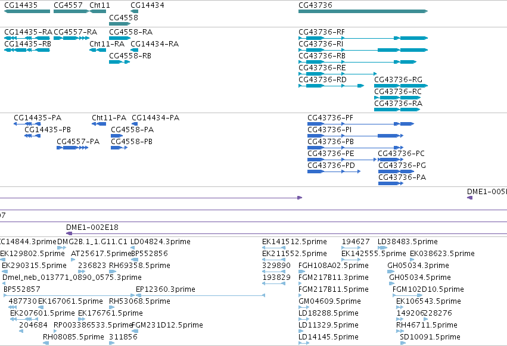Select transcript CG43736-RI

coord(363,50)
